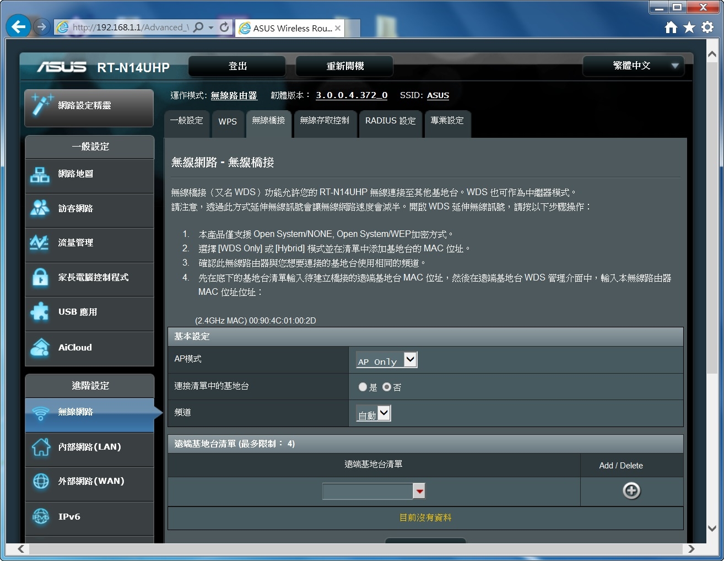Click the 內部網路(LAN) house icon
The height and width of the screenshot is (561, 724).
(x=41, y=447)
